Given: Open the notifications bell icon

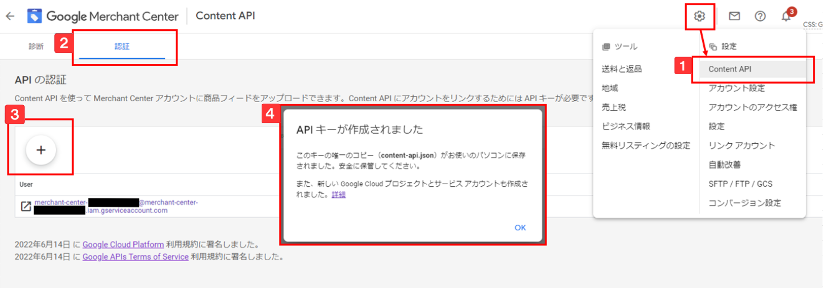Looking at the screenshot, I should (786, 16).
